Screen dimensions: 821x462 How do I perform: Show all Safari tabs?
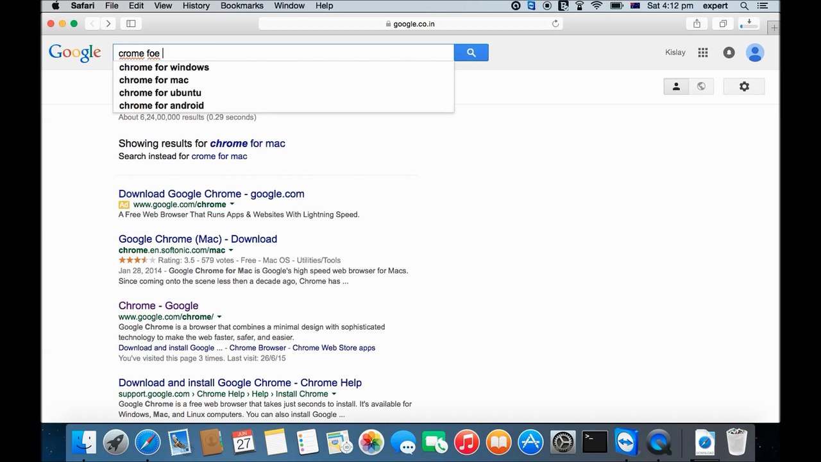click(x=723, y=24)
